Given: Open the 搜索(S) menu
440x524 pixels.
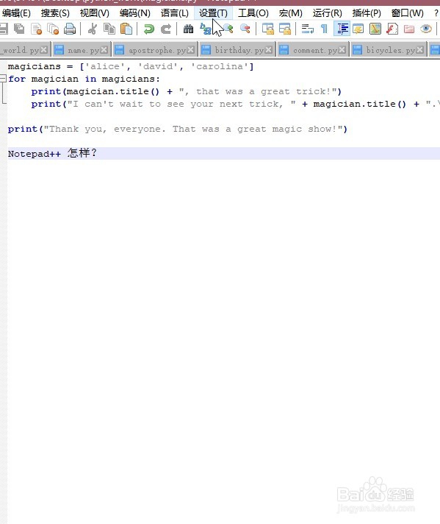Looking at the screenshot, I should point(55,13).
